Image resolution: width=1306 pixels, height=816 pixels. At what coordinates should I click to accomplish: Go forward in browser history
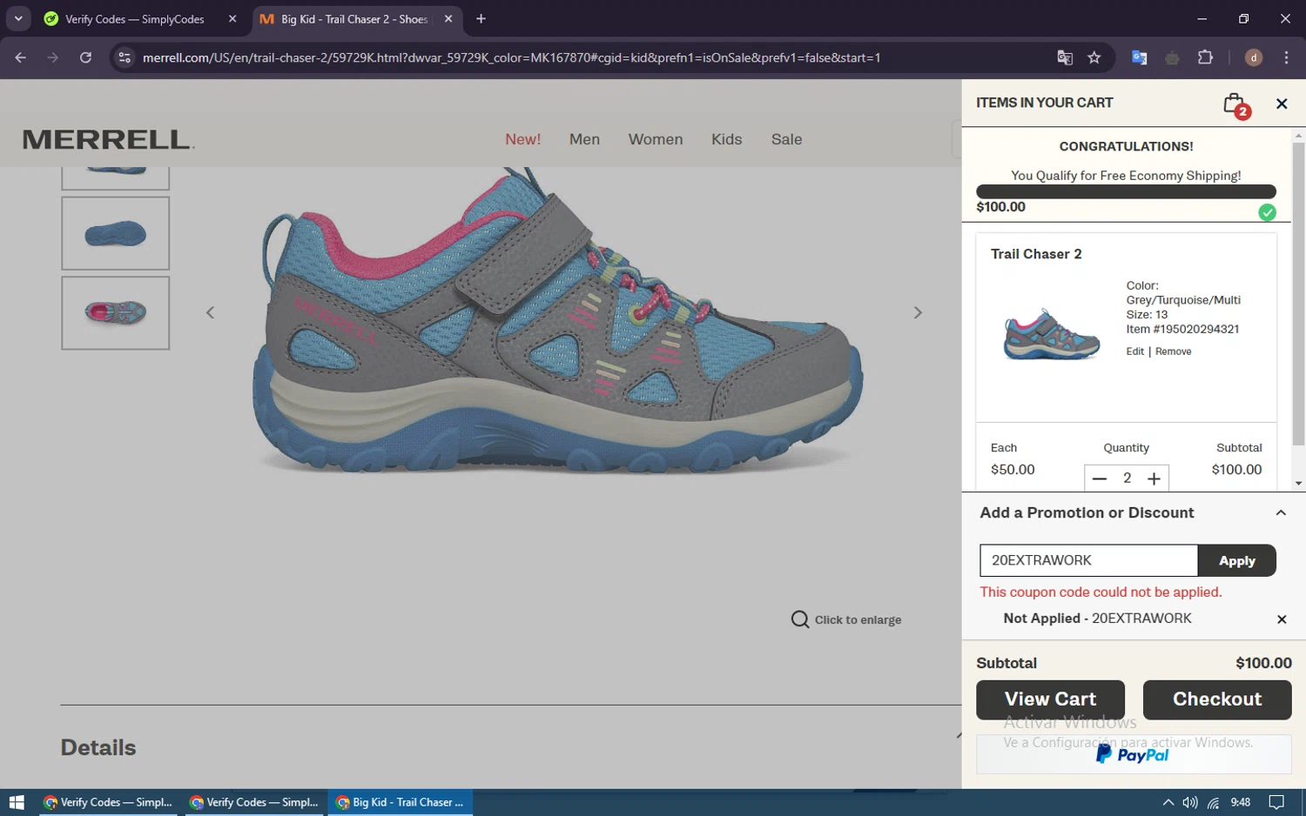[53, 57]
